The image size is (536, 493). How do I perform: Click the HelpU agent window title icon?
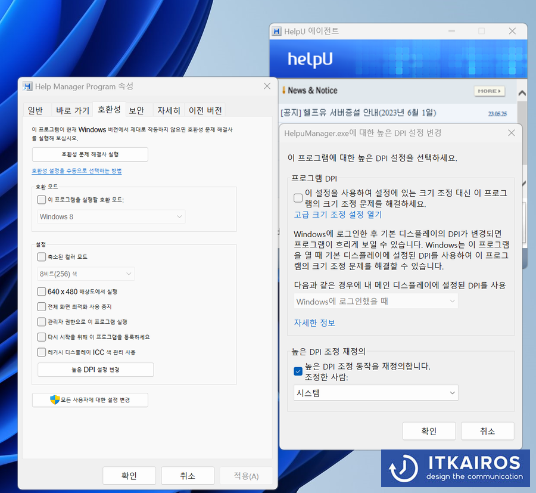pyautogui.click(x=276, y=31)
